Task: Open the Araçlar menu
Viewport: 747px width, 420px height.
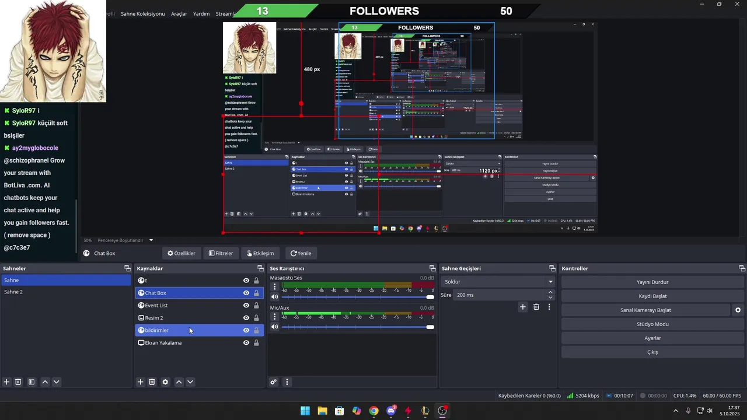Action: 179,13
